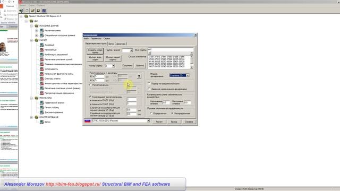Open the Модуль армирования dropdown
This screenshot has width=340, height=191.
coord(188,75)
